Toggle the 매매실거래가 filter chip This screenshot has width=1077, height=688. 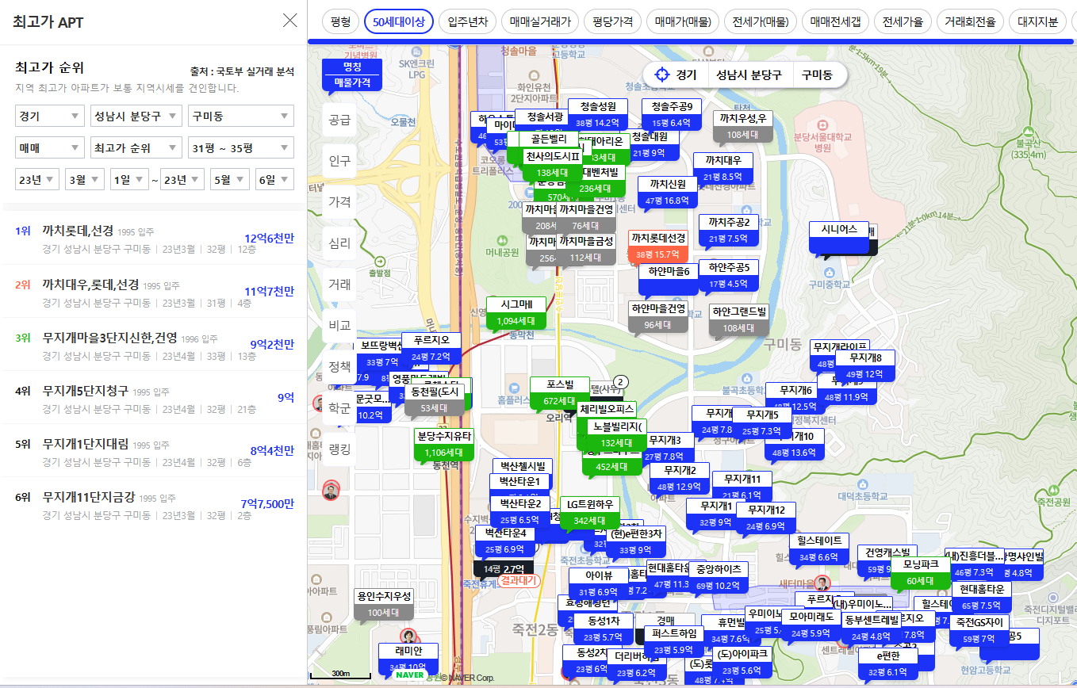point(540,21)
